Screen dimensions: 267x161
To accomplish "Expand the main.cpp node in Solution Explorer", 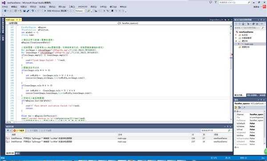I will (239, 44).
